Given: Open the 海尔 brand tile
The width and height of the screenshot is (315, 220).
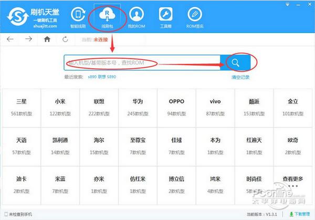Looking at the screenshot, I should coord(99,146).
